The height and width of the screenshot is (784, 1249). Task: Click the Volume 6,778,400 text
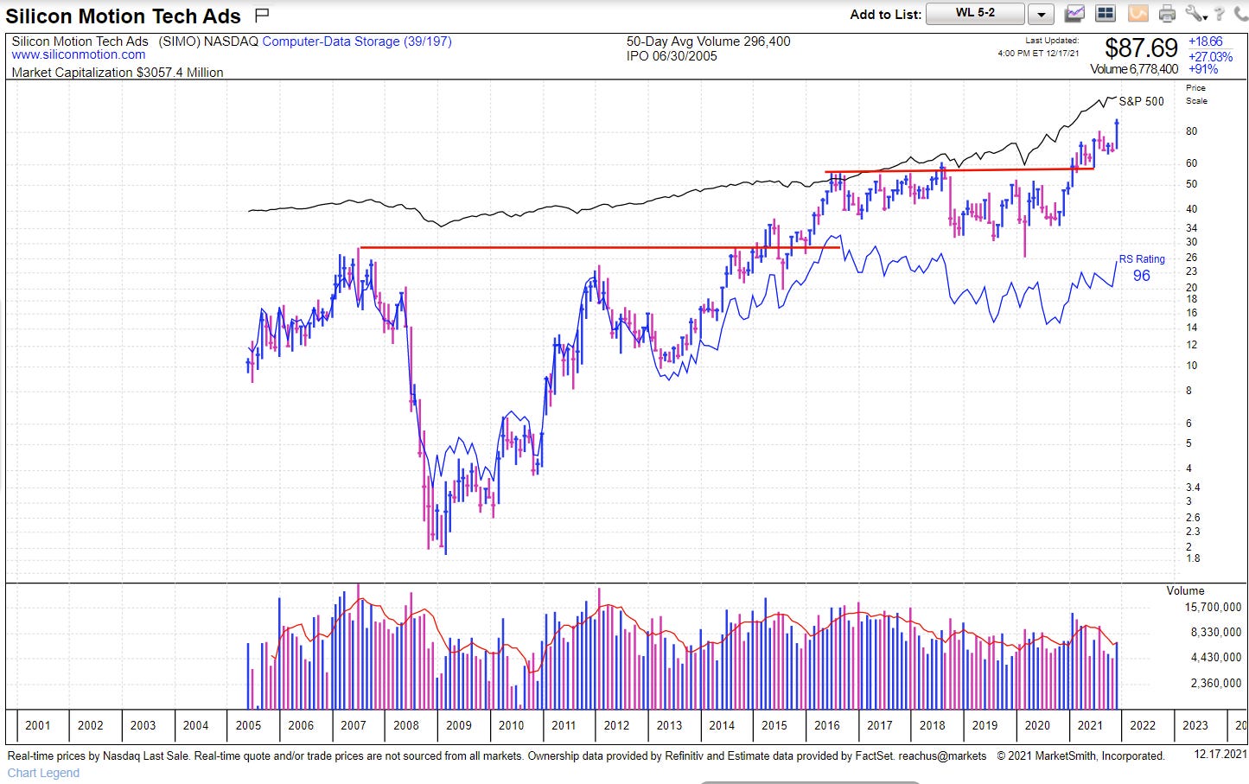(1134, 69)
